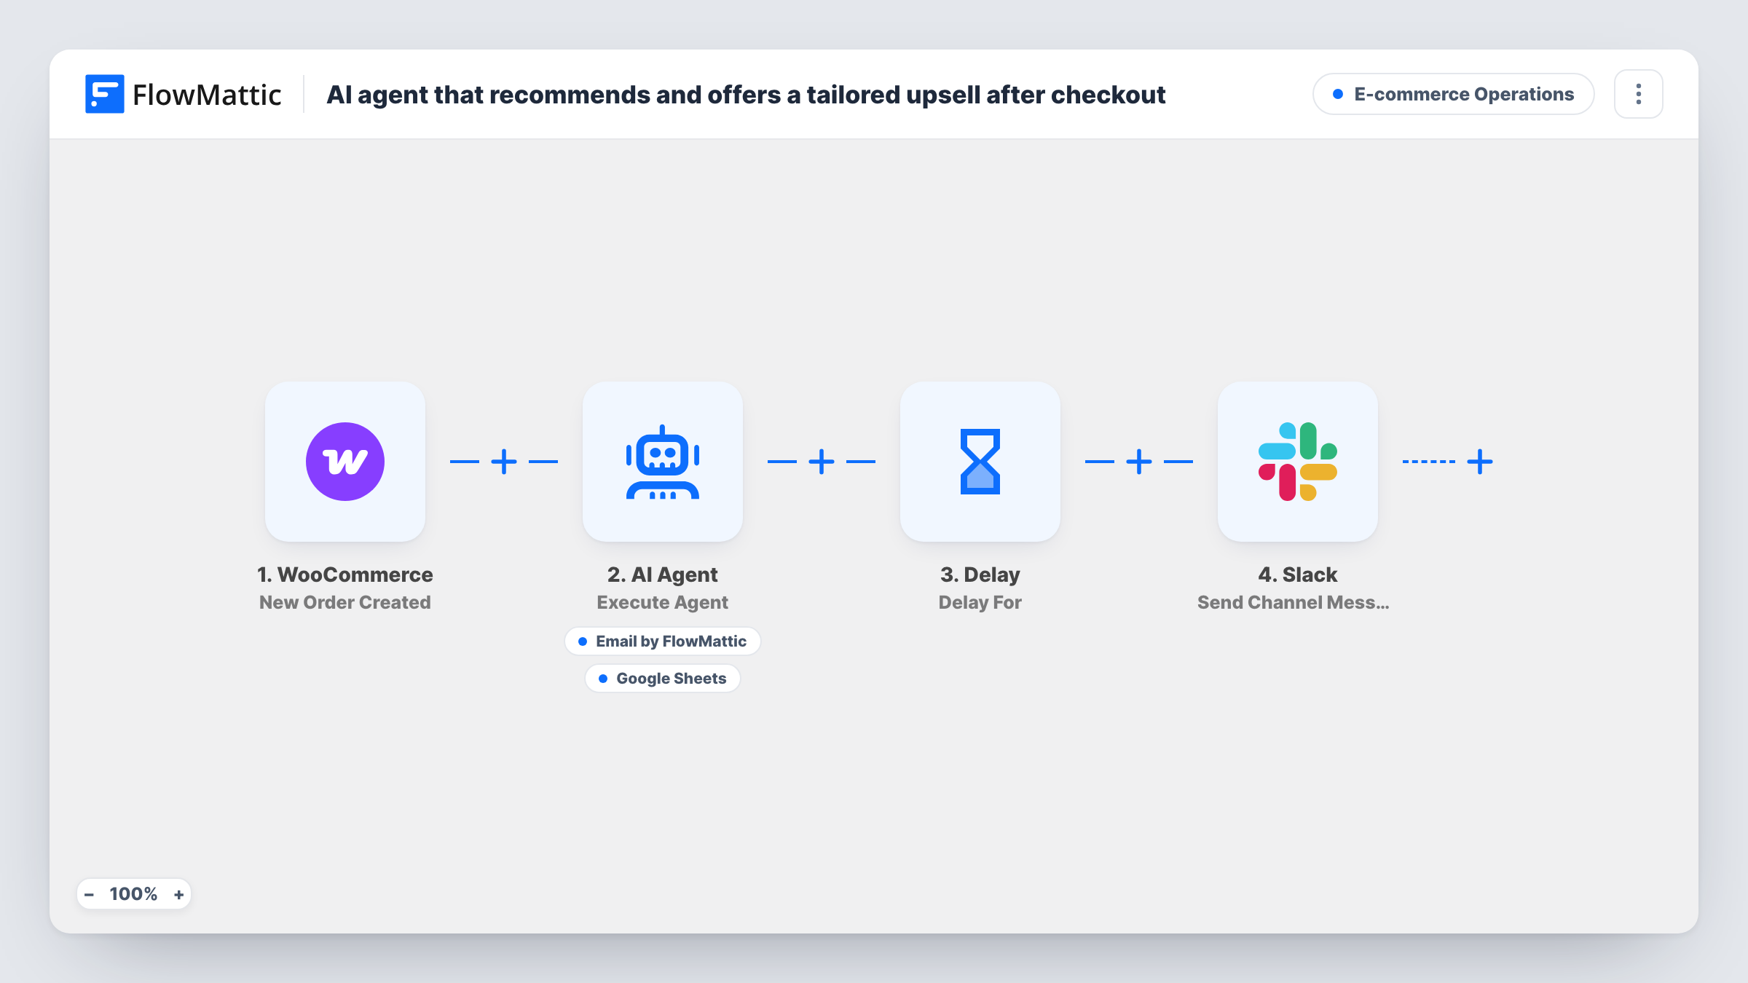1748x983 pixels.
Task: Add step between AI Agent and Delay
Action: pyautogui.click(x=822, y=462)
